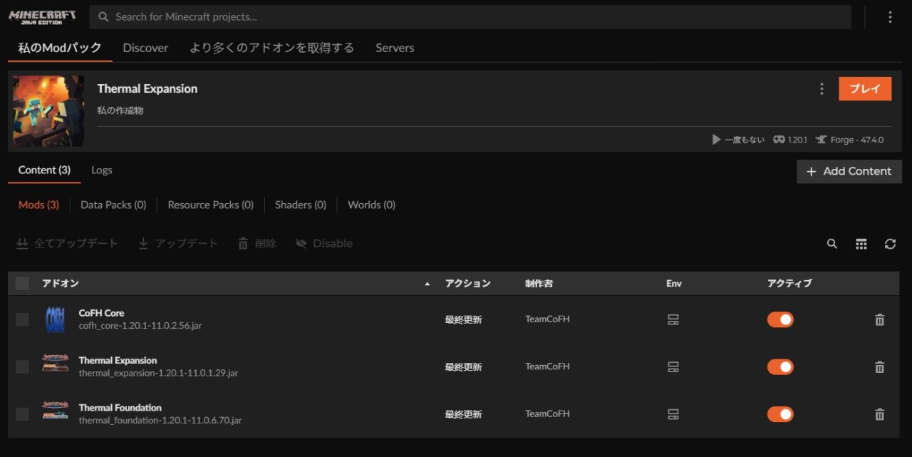Screen dimensions: 912x457
Task: Open Thermal Expansion modpack options menu
Action: [x=822, y=88]
